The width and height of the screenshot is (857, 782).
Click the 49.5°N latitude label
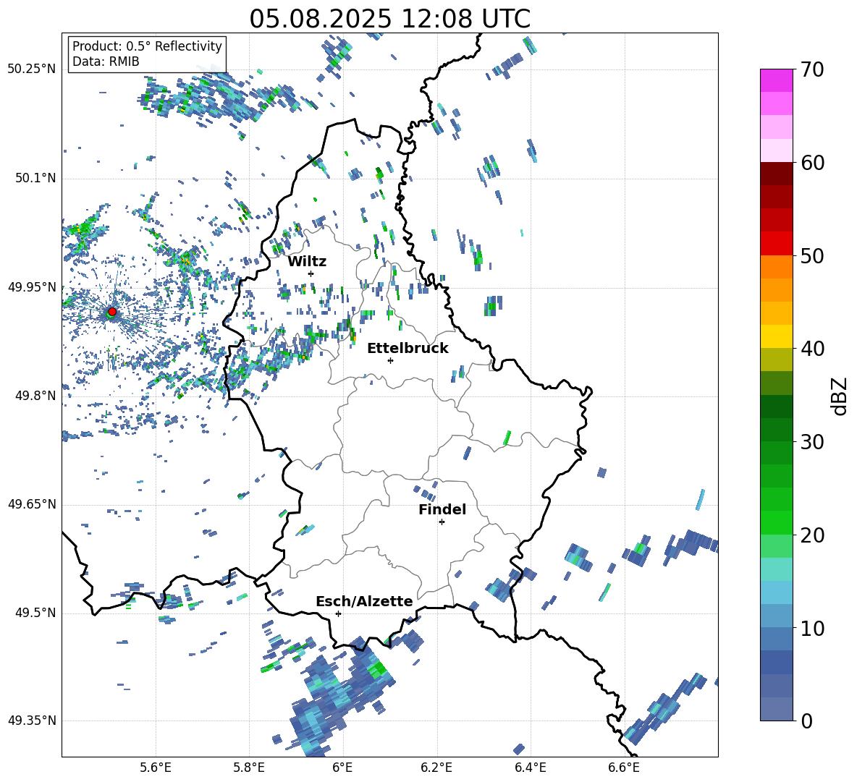coord(35,613)
